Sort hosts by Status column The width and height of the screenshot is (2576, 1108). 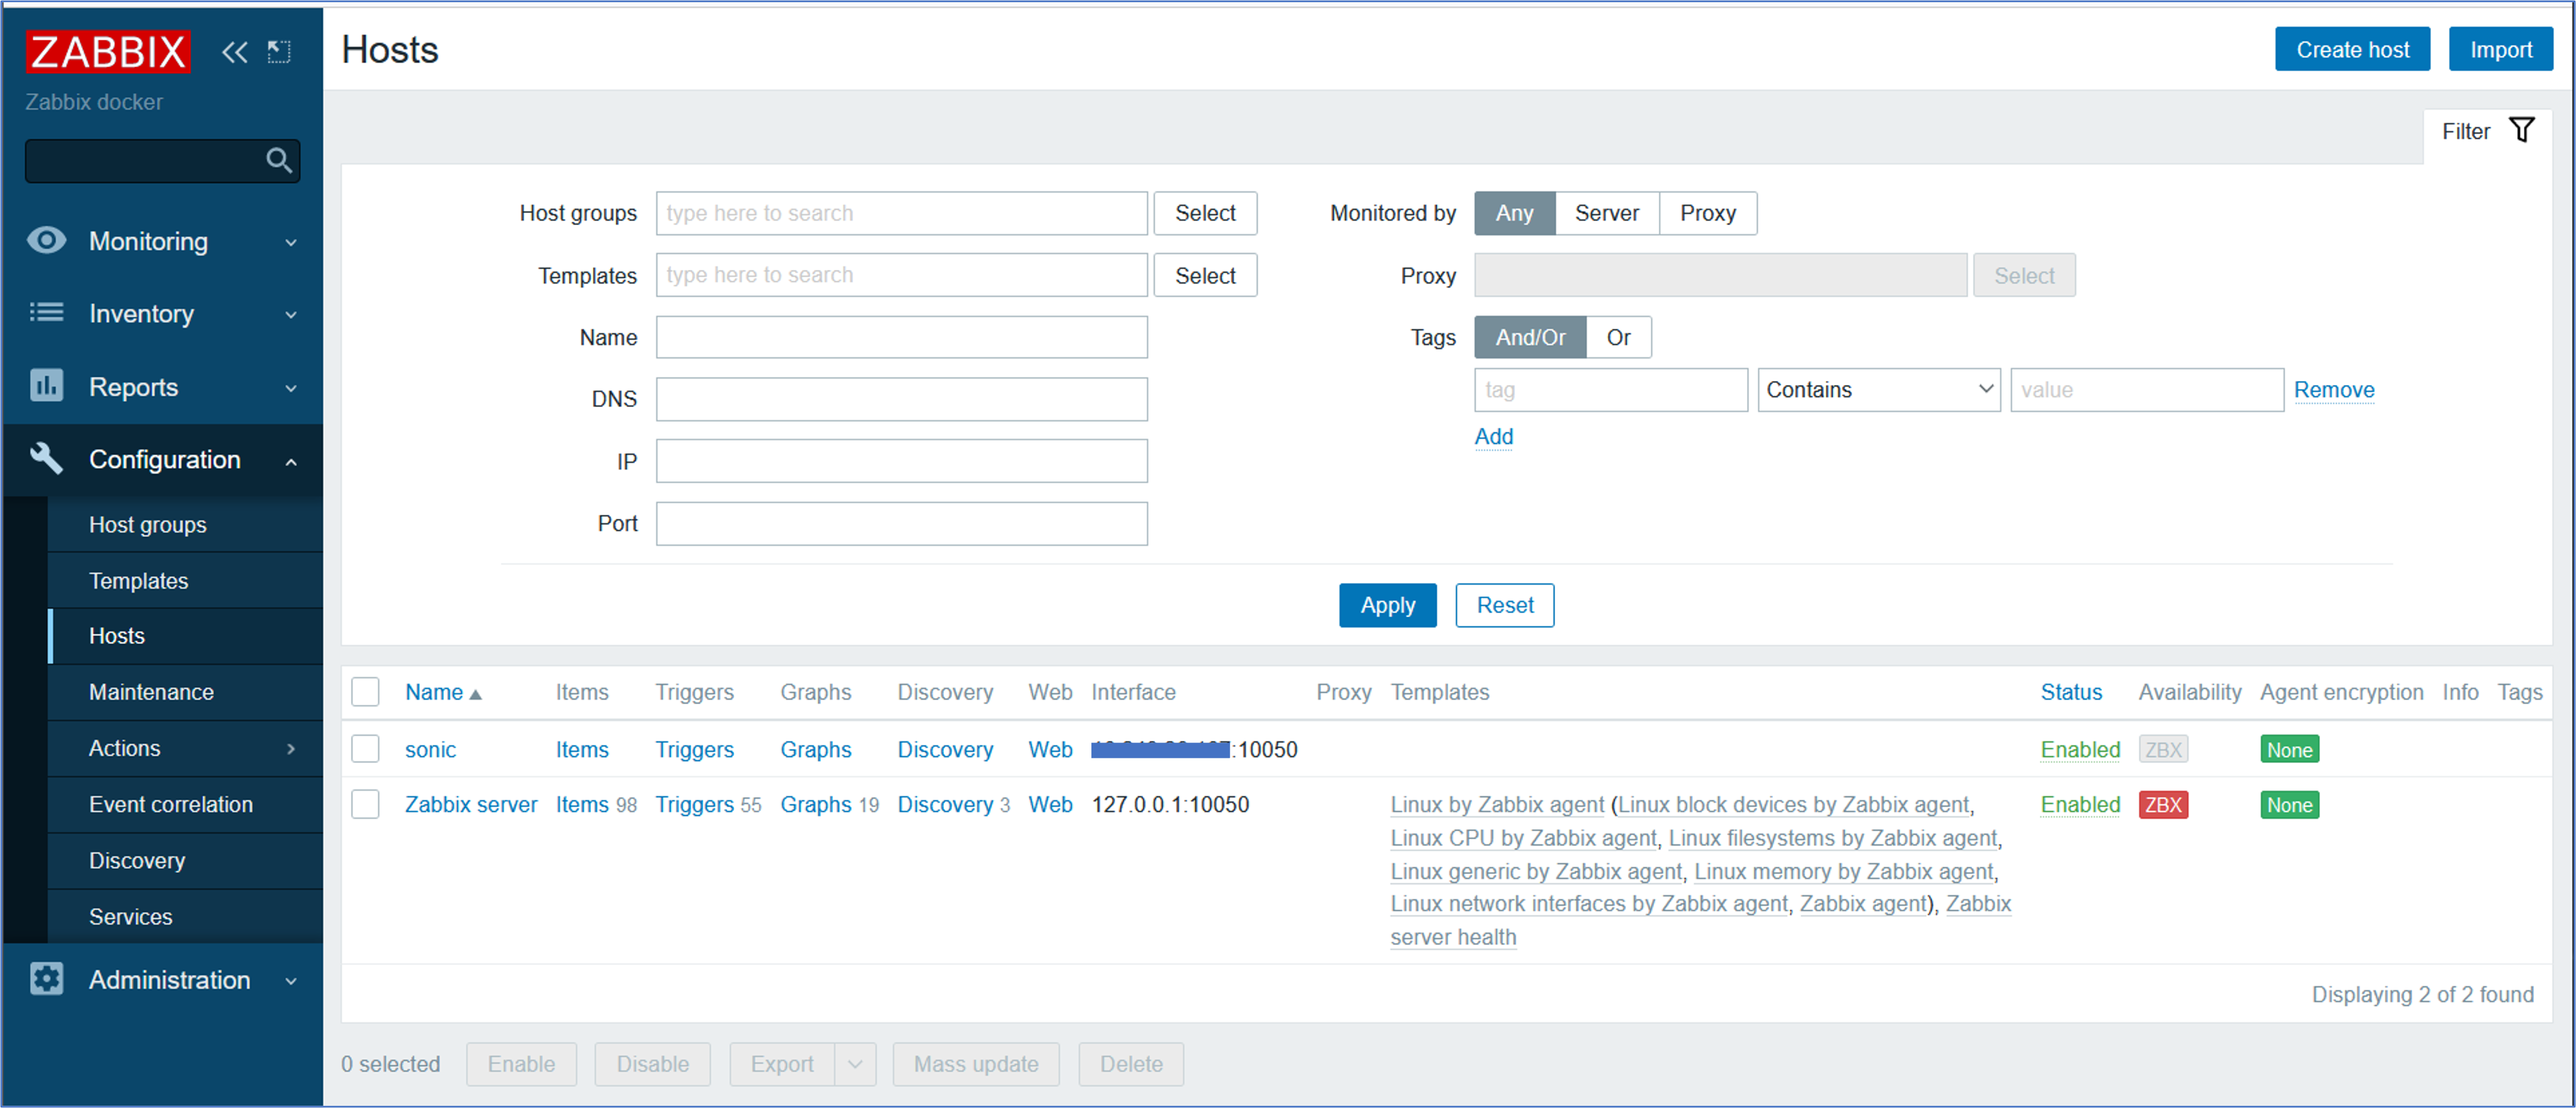(2071, 692)
